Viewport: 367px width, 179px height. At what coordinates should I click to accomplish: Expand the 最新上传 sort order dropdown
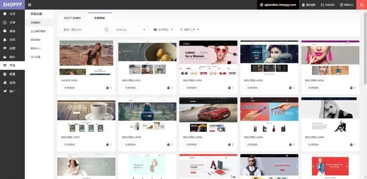point(189,29)
